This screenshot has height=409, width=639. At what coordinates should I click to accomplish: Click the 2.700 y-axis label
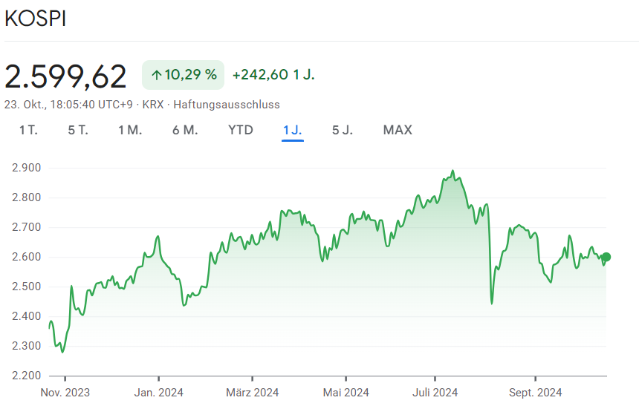point(27,227)
